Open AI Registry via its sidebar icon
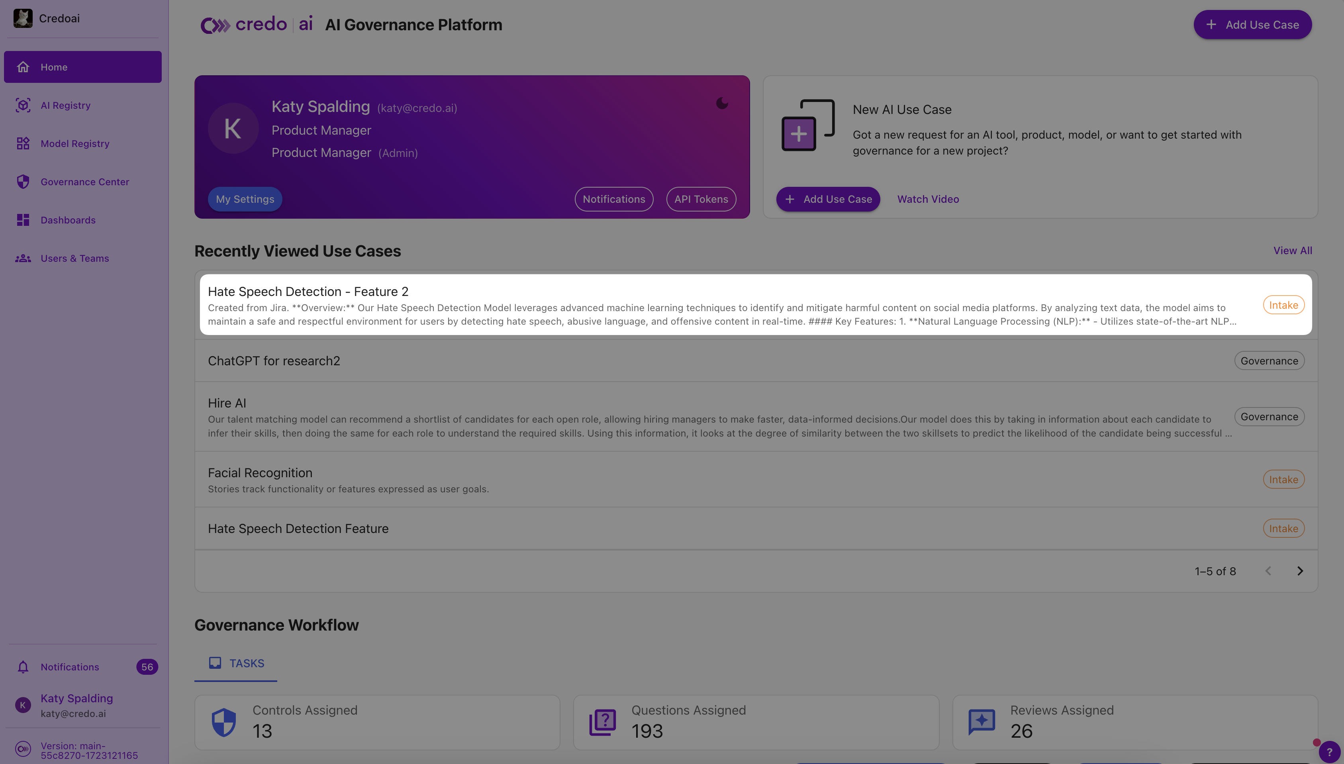The image size is (1344, 764). pyautogui.click(x=23, y=106)
